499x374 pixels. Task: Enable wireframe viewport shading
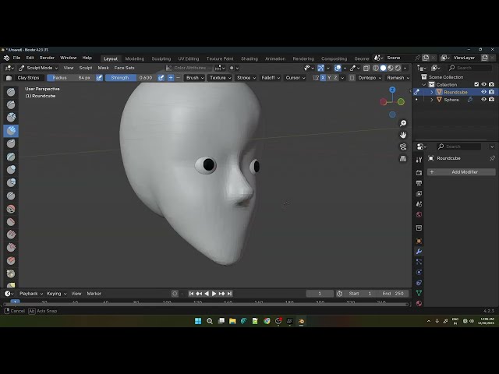(376, 68)
